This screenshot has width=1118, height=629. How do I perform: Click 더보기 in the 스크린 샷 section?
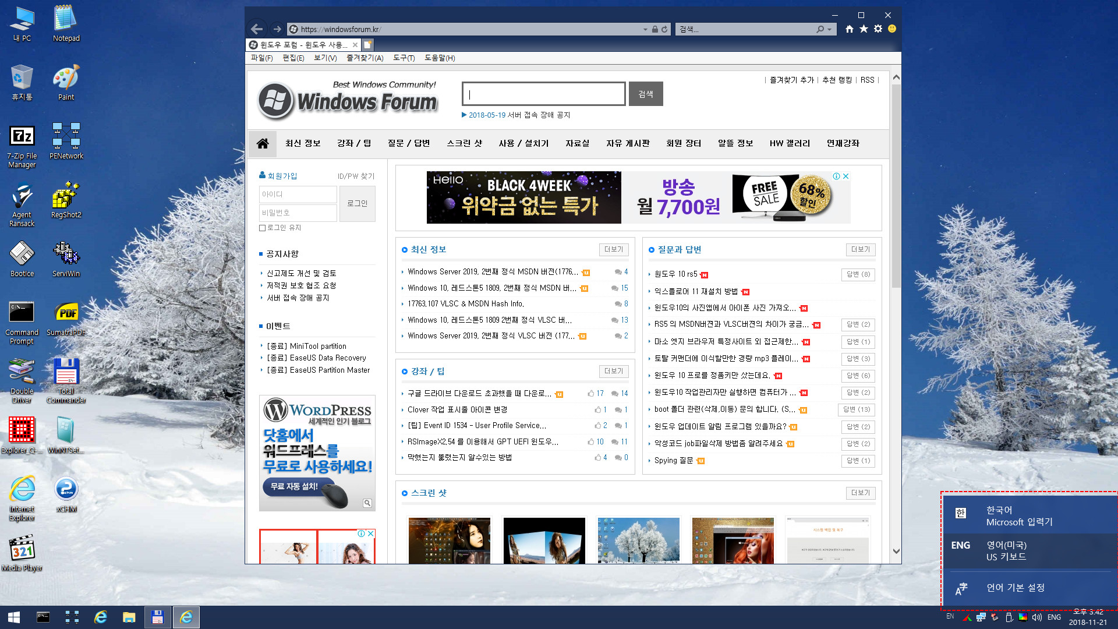861,493
